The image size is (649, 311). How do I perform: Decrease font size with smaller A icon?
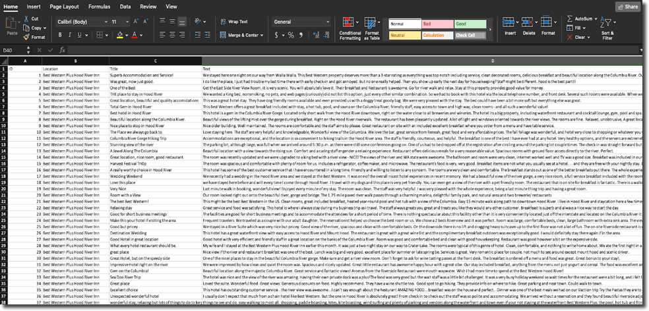(x=146, y=22)
